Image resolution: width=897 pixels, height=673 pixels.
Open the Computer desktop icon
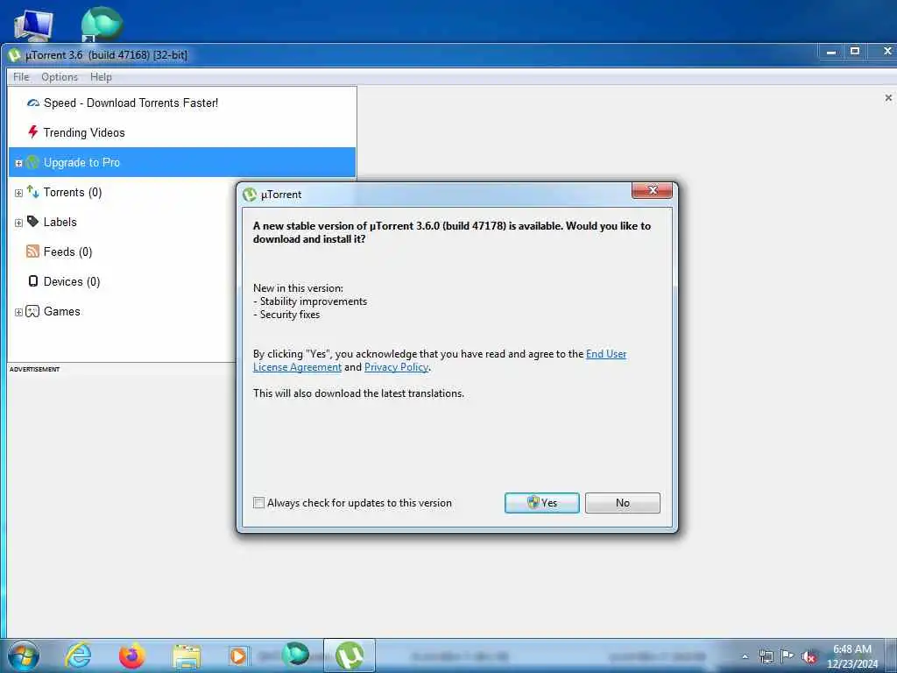tap(33, 25)
